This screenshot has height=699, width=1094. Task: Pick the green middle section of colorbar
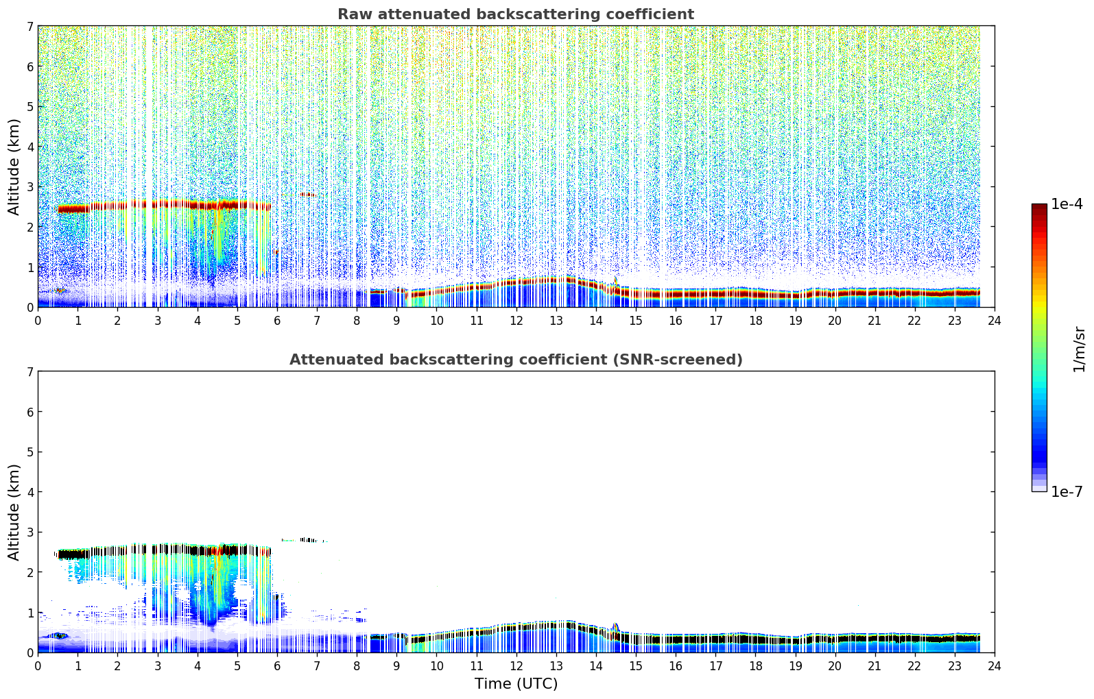pos(1038,343)
